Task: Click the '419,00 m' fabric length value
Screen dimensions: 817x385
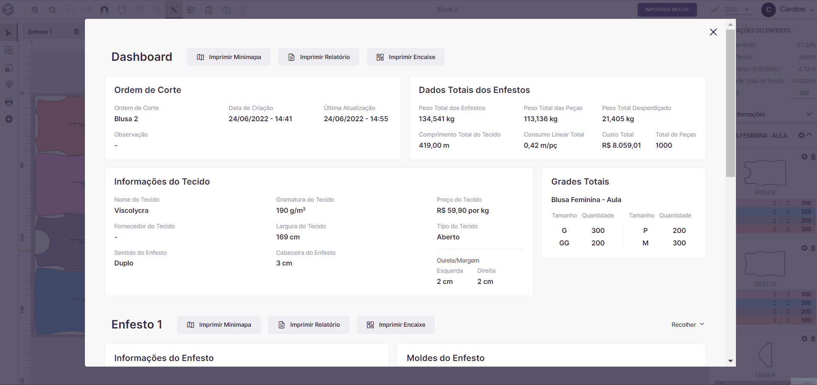Action: click(x=434, y=146)
